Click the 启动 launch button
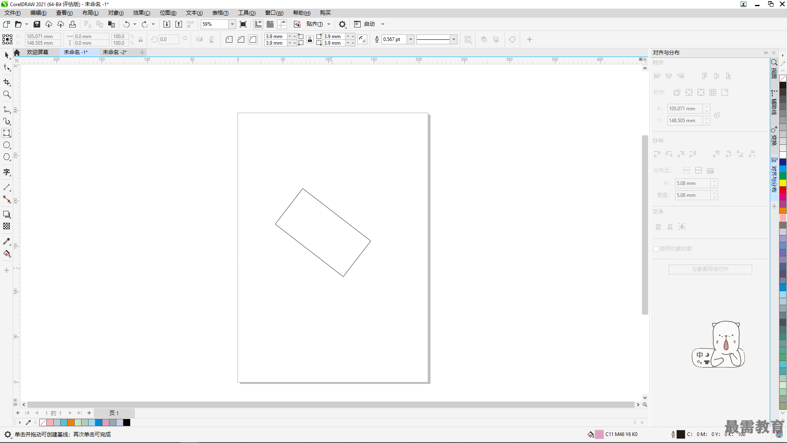 point(364,24)
